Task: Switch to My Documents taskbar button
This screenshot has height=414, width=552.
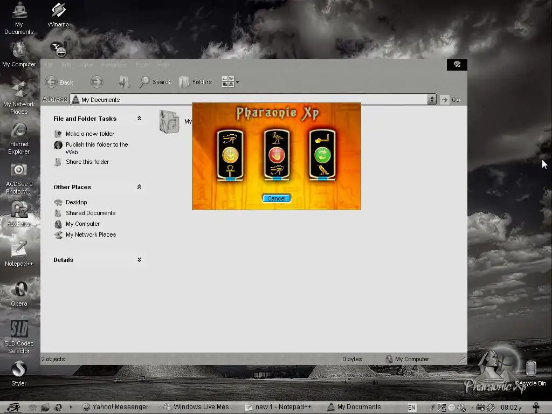Action: (x=354, y=407)
